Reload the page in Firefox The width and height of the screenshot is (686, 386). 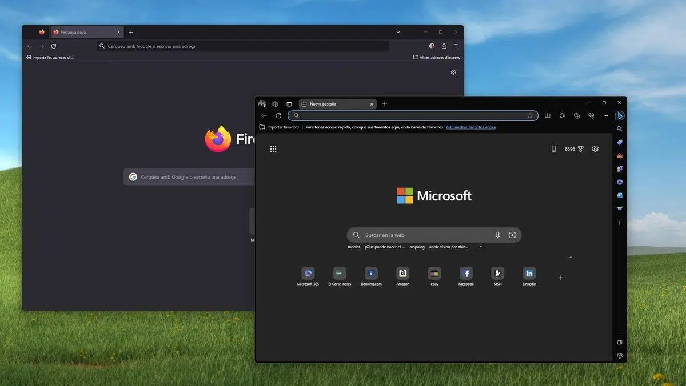[54, 46]
